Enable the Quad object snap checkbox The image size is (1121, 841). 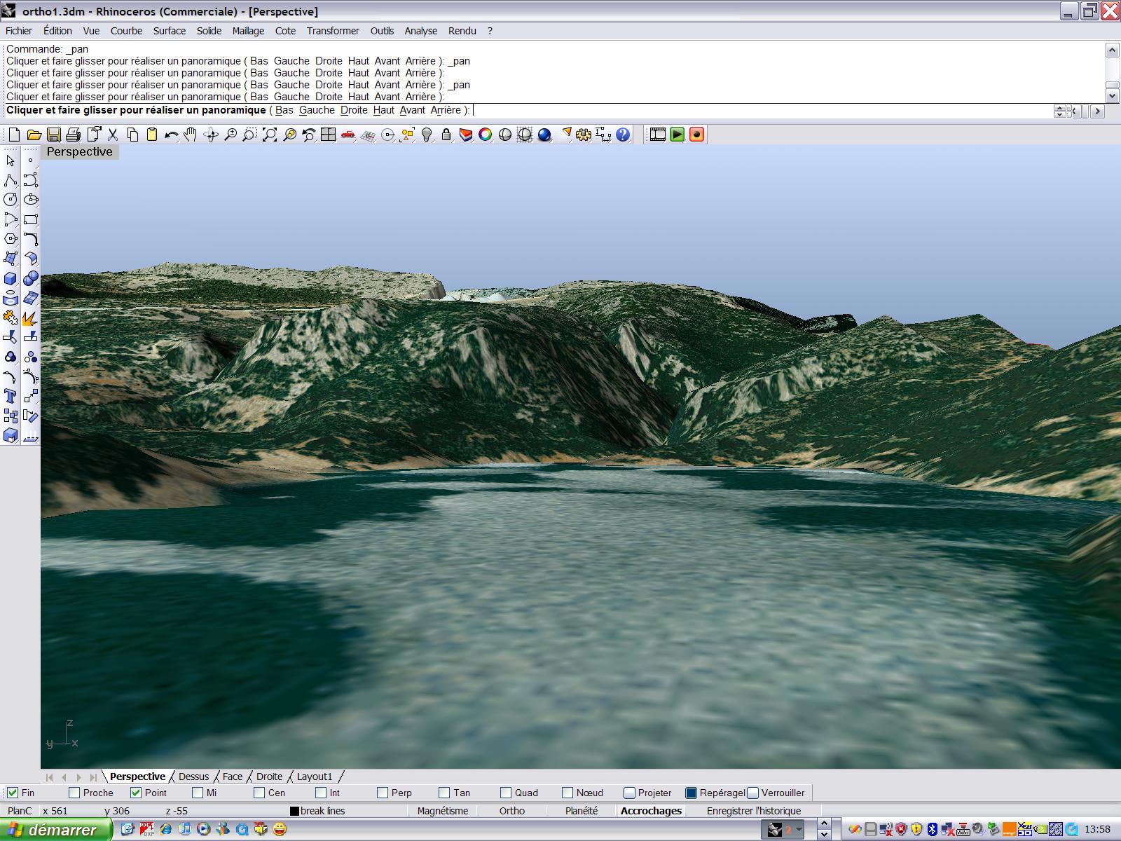506,793
